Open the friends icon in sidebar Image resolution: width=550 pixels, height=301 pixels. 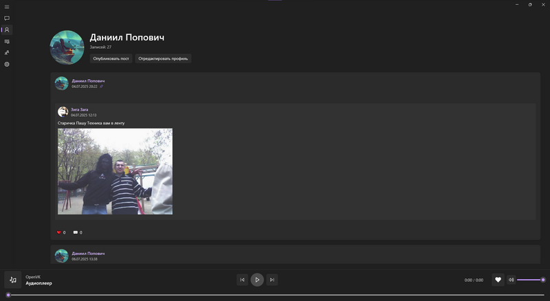[7, 52]
